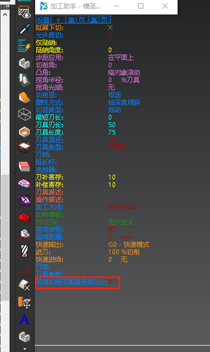Click the solid red boat-shaped part icon

pyautogui.click(x=24, y=217)
